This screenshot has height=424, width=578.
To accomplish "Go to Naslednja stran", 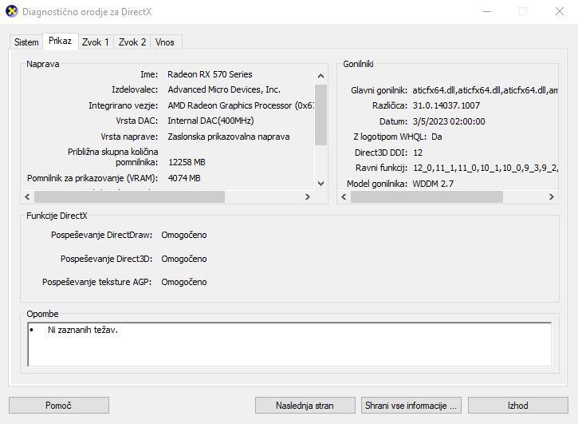I will pos(305,405).
